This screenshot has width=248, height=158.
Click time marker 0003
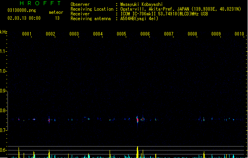pos(74,34)
